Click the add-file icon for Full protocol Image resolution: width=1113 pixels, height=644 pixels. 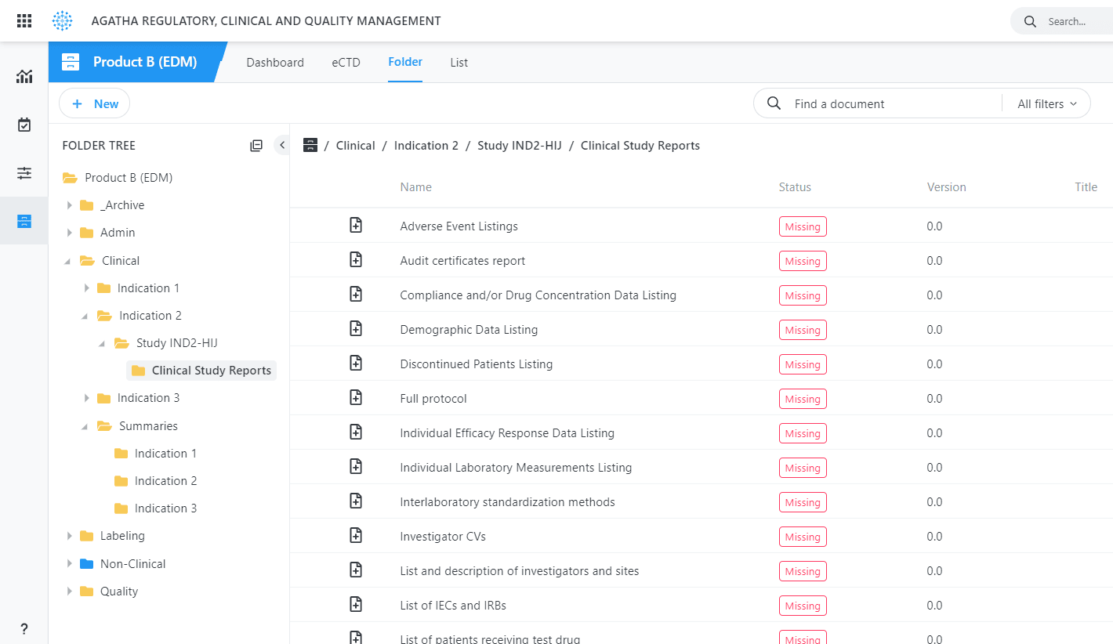click(356, 398)
